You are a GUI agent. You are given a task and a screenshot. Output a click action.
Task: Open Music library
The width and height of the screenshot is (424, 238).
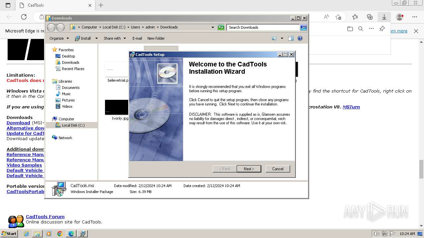tap(66, 94)
